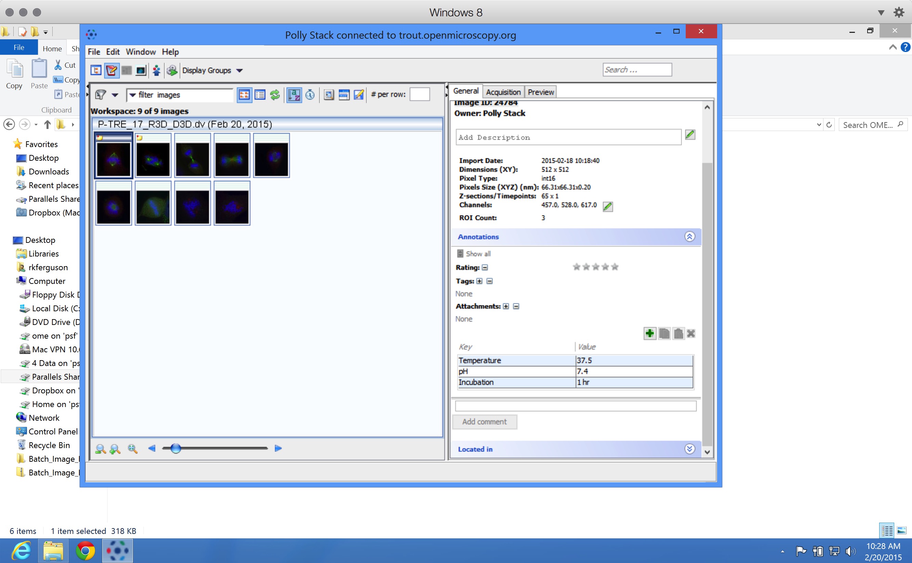Select the metadata editor toolbar icon
Screen dimensions: 912x563
pyautogui.click(x=111, y=70)
